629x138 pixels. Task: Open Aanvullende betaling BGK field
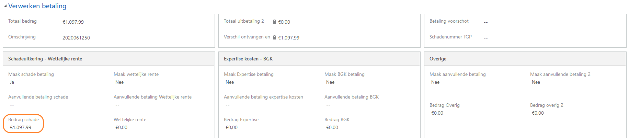pos(328,105)
